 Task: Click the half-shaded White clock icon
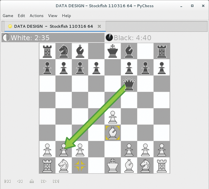pyautogui.click(x=6, y=38)
